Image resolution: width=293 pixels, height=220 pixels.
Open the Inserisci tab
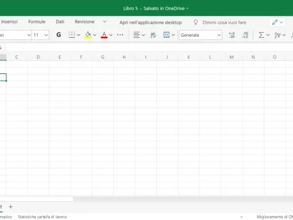pyautogui.click(x=9, y=22)
